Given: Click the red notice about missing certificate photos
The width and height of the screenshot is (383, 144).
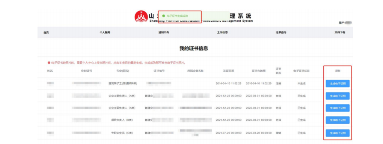Looking at the screenshot, I should pyautogui.click(x=118, y=63).
